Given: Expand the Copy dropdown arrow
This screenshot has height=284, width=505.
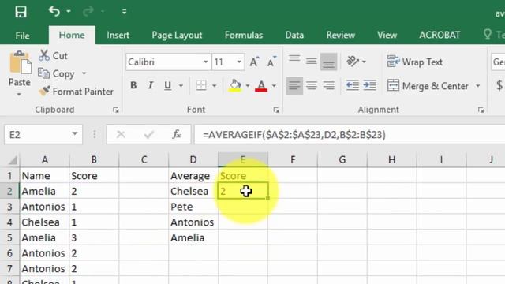Looking at the screenshot, I should coord(84,73).
